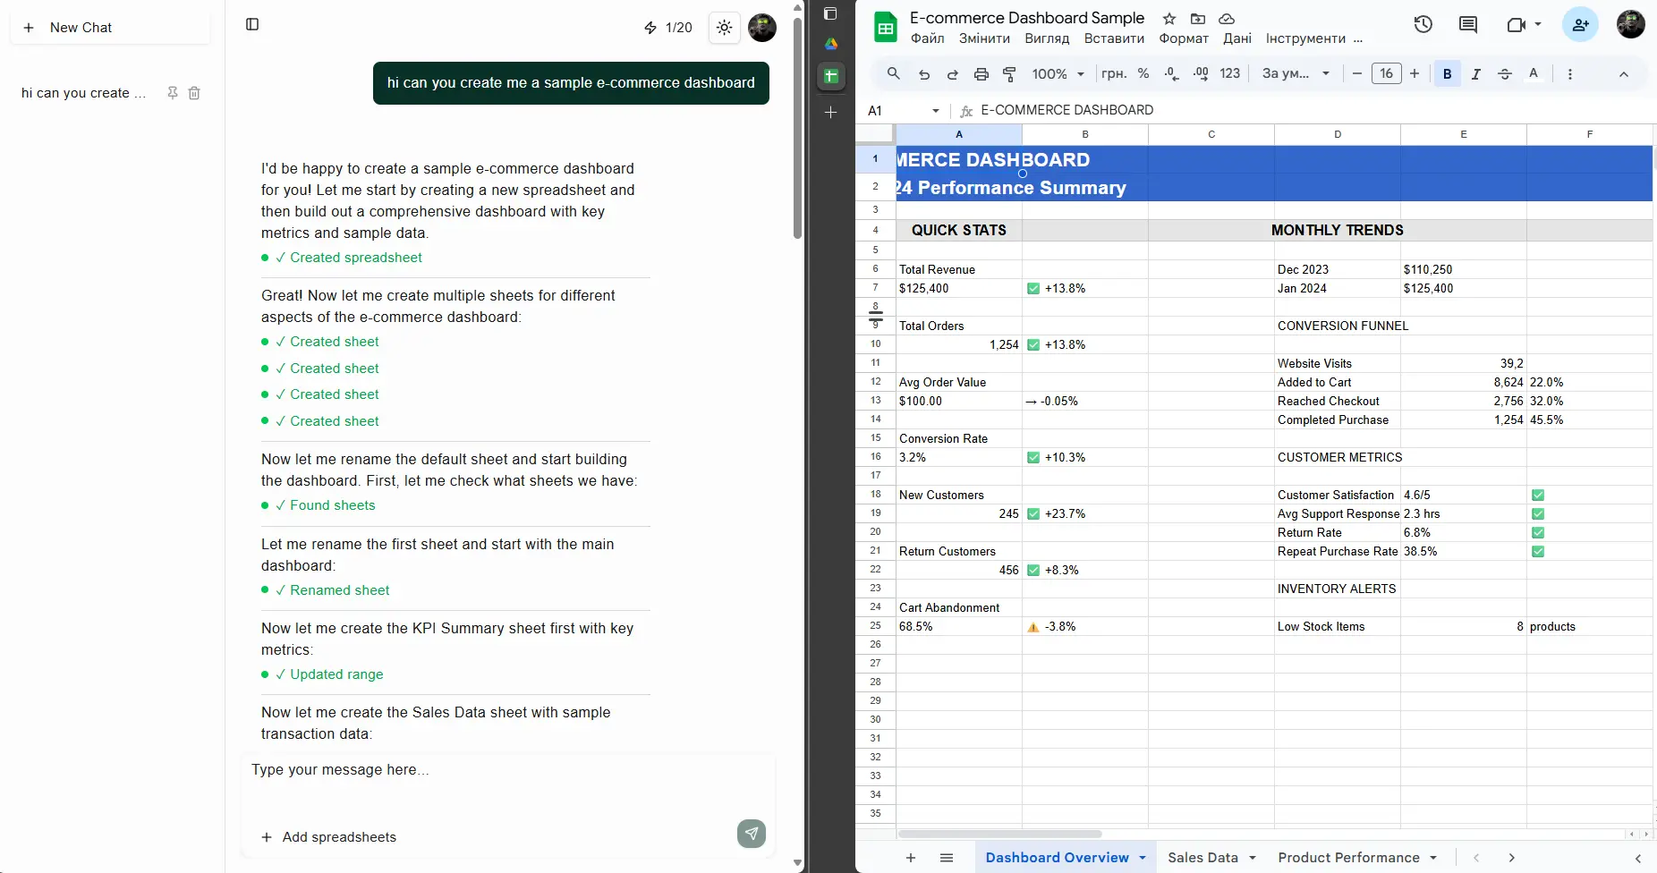Open version history clock icon
This screenshot has width=1657, height=873.
pyautogui.click(x=1423, y=25)
